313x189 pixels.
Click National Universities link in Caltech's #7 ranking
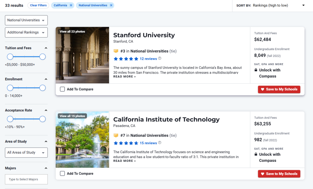point(149,136)
